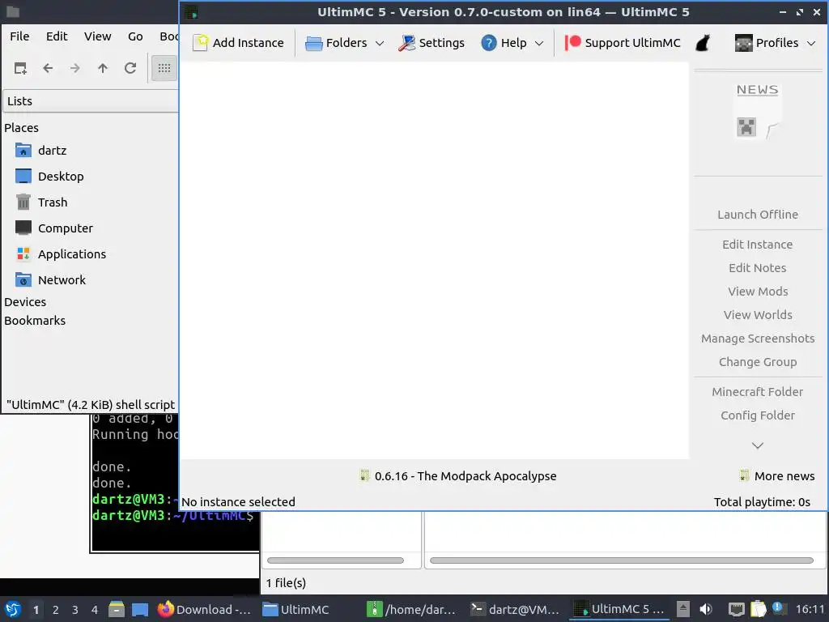
Task: Switch to dartz@VM terminal taskbar entry
Action: click(516, 609)
